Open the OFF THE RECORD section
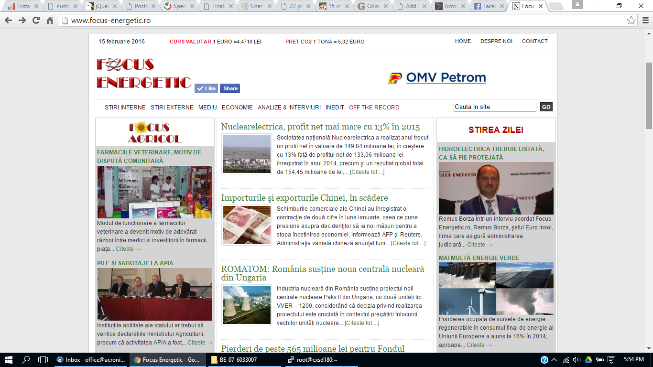This screenshot has width=653, height=367. tap(374, 108)
